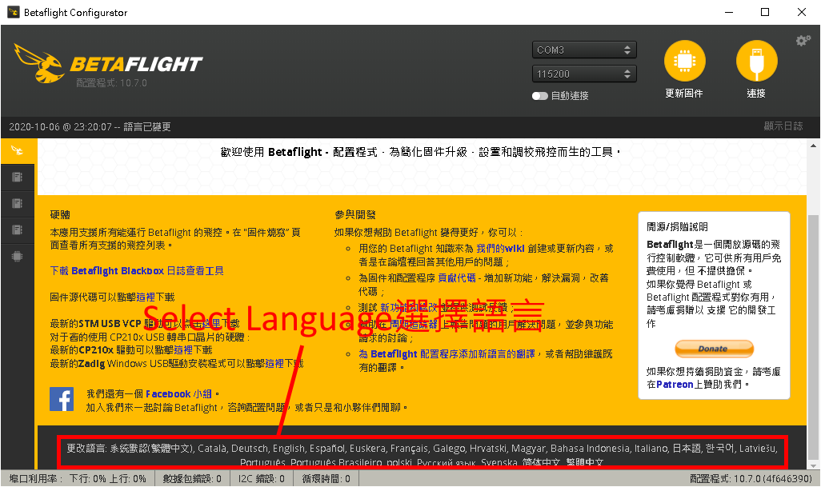
Task: Click 這裡 link for Zadig USB driver installer
Action: click(x=274, y=363)
